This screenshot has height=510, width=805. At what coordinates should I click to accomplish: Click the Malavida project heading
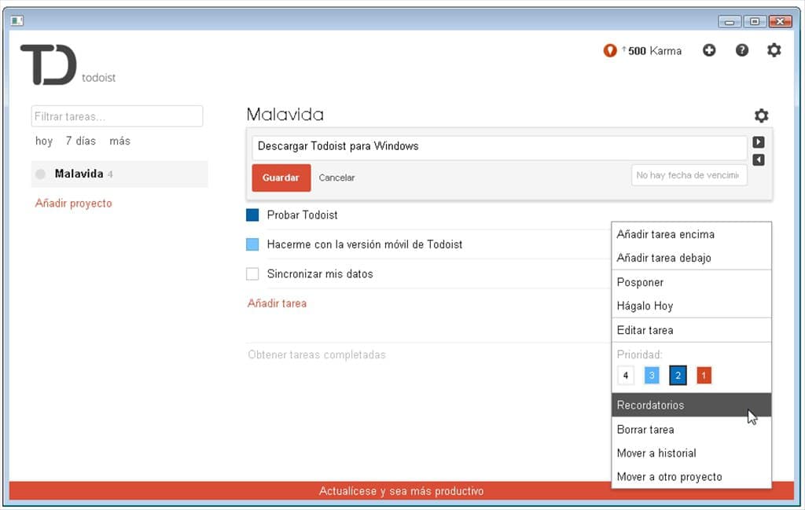click(x=285, y=115)
